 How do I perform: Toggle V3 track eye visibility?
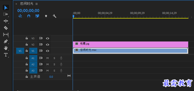(x=47, y=38)
